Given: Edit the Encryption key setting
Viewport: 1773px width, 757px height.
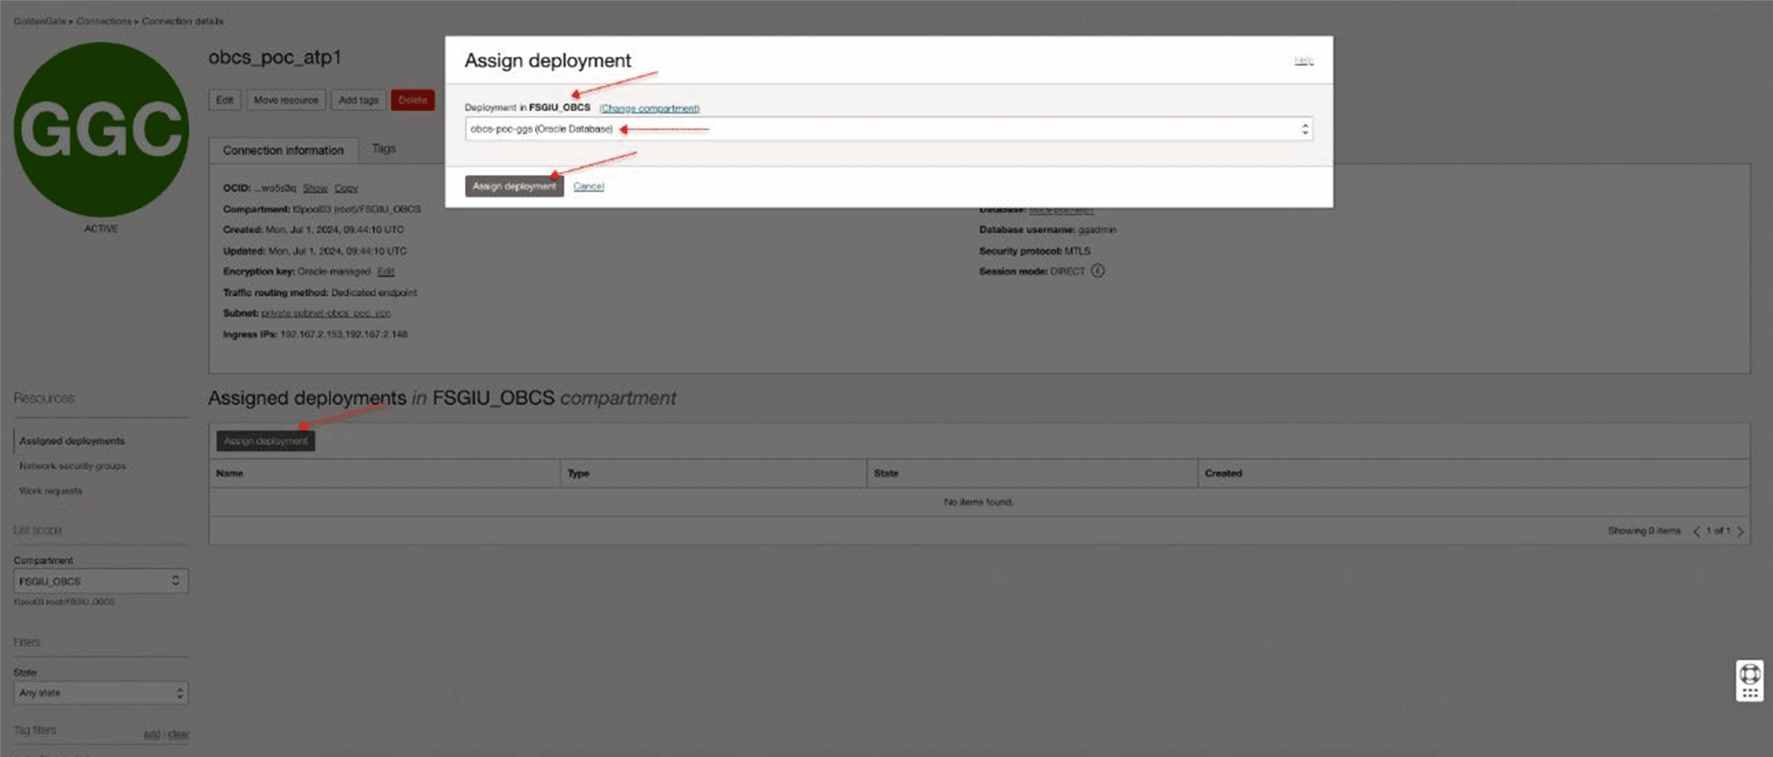Looking at the screenshot, I should point(385,271).
